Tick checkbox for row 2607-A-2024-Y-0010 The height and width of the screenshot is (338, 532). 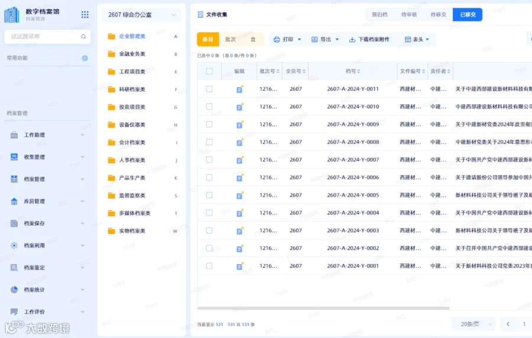[209, 106]
